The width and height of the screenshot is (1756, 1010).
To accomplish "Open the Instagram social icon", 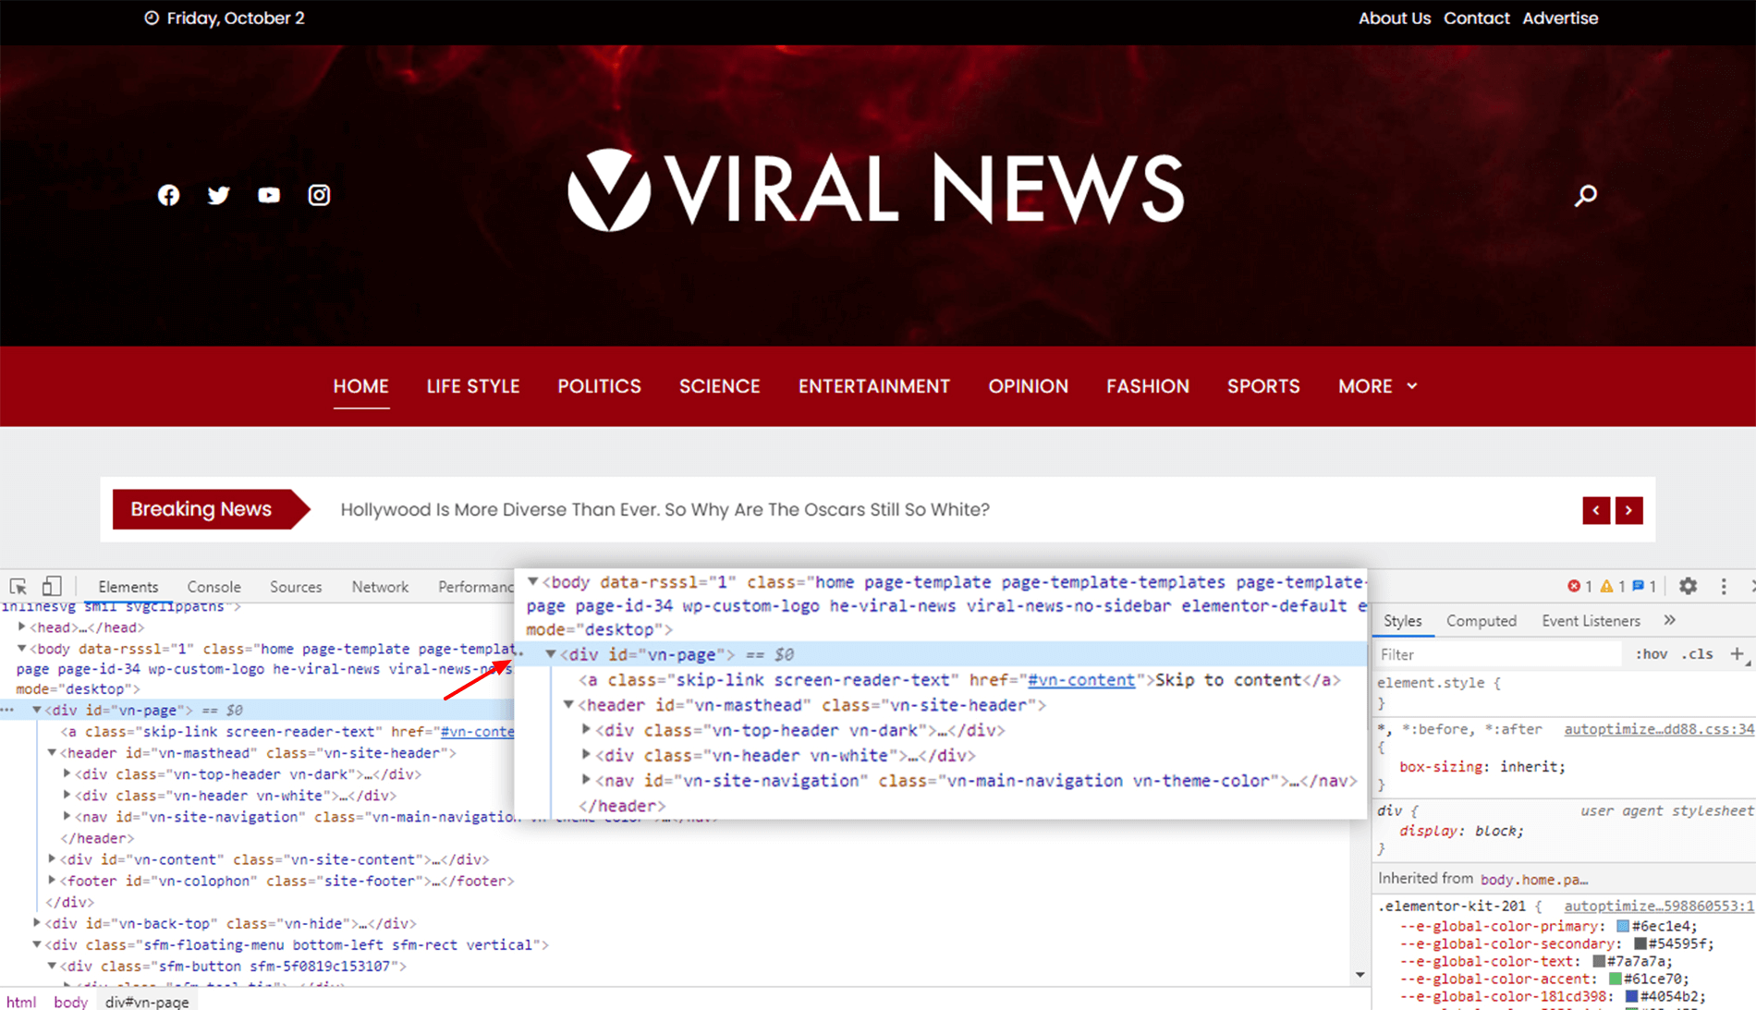I will pyautogui.click(x=319, y=195).
